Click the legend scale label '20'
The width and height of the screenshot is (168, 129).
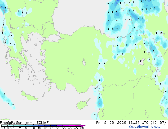pyautogui.click(x=45, y=128)
